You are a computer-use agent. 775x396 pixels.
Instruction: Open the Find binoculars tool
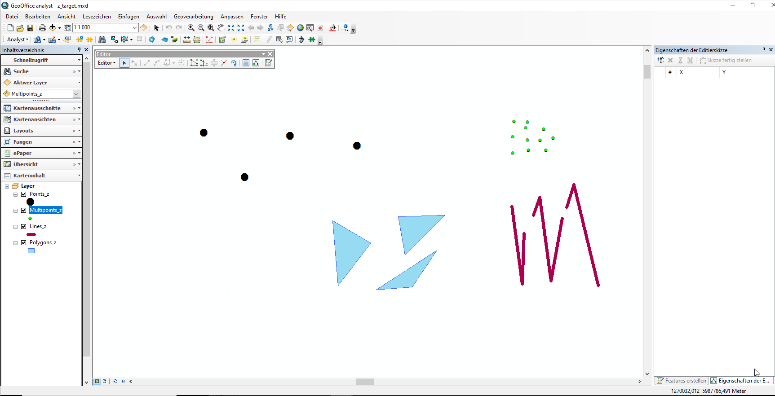102,40
